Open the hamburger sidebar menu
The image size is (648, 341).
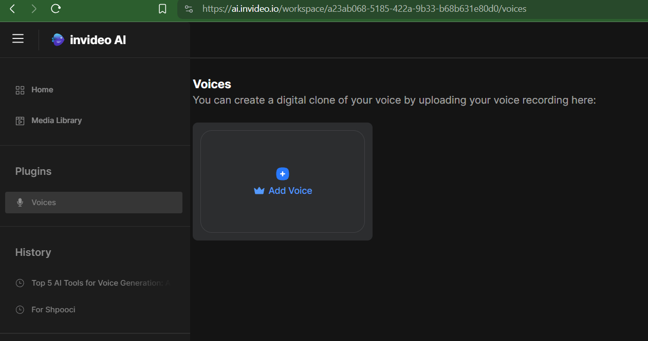18,39
